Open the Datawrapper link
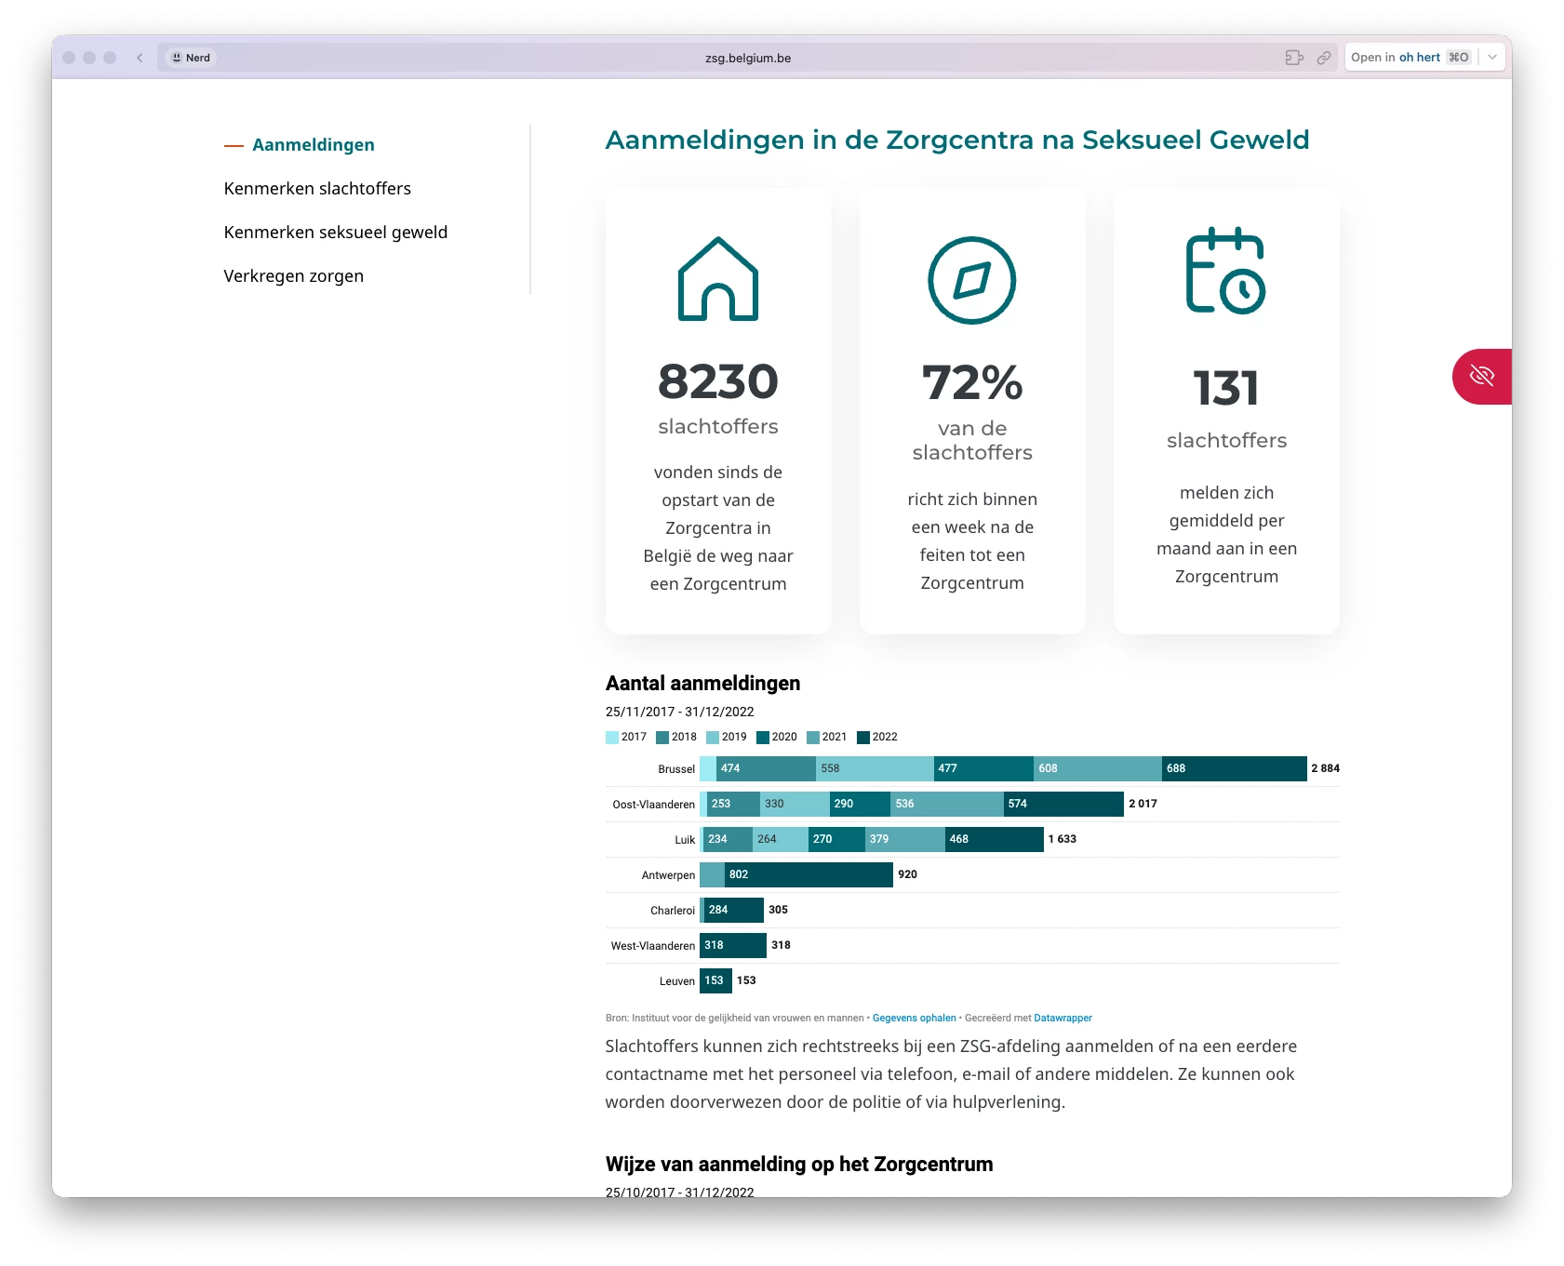The image size is (1564, 1266). [1063, 1019]
